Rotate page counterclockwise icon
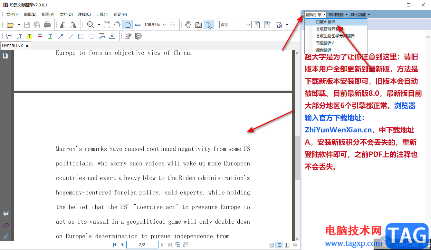This screenshot has height=250, width=431. [63, 25]
